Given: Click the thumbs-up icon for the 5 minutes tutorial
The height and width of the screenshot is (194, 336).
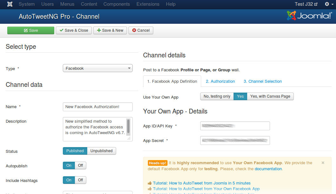Looking at the screenshot, I should 149,183.
